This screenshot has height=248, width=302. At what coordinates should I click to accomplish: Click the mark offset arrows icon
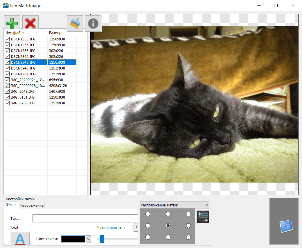coord(203,217)
